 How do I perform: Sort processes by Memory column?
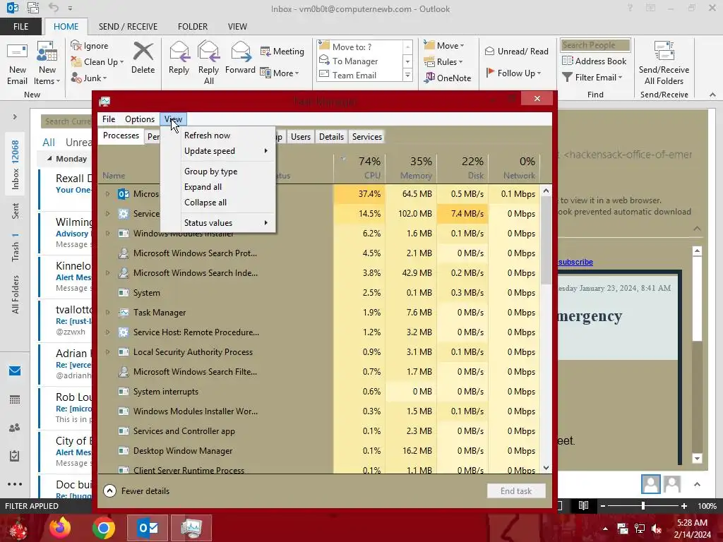point(412,168)
